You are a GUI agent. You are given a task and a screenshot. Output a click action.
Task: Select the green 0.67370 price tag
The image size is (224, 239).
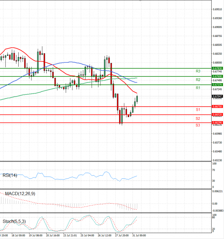[x=217, y=85]
